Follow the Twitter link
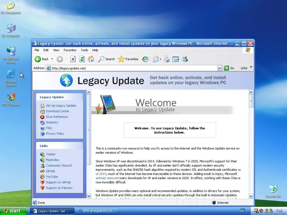The width and height of the screenshot is (287, 215). [x=51, y=154]
